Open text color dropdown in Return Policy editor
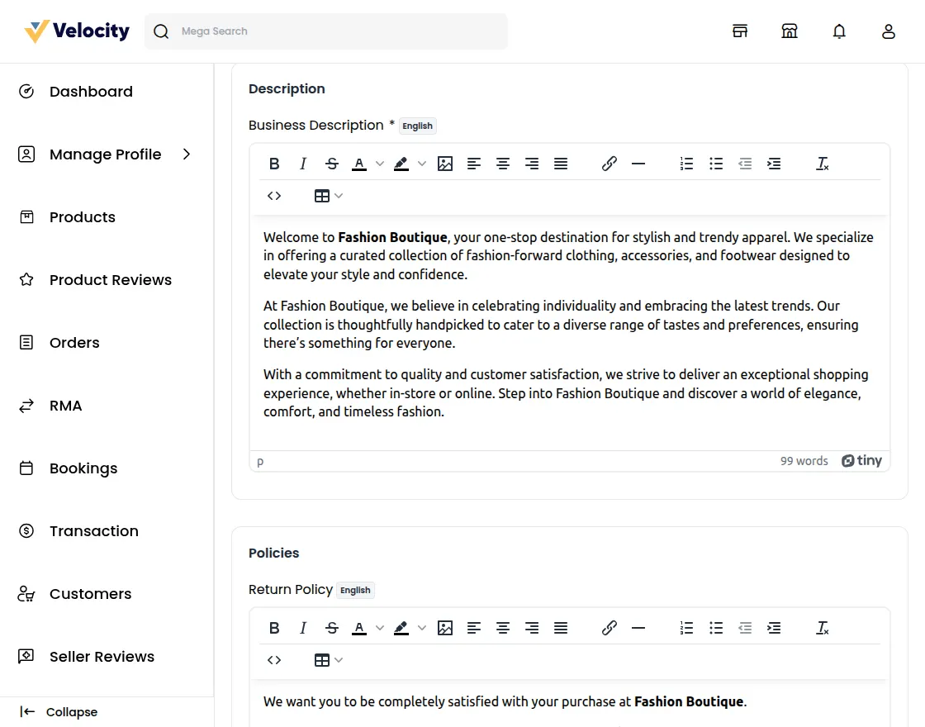The width and height of the screenshot is (925, 727). (x=379, y=628)
